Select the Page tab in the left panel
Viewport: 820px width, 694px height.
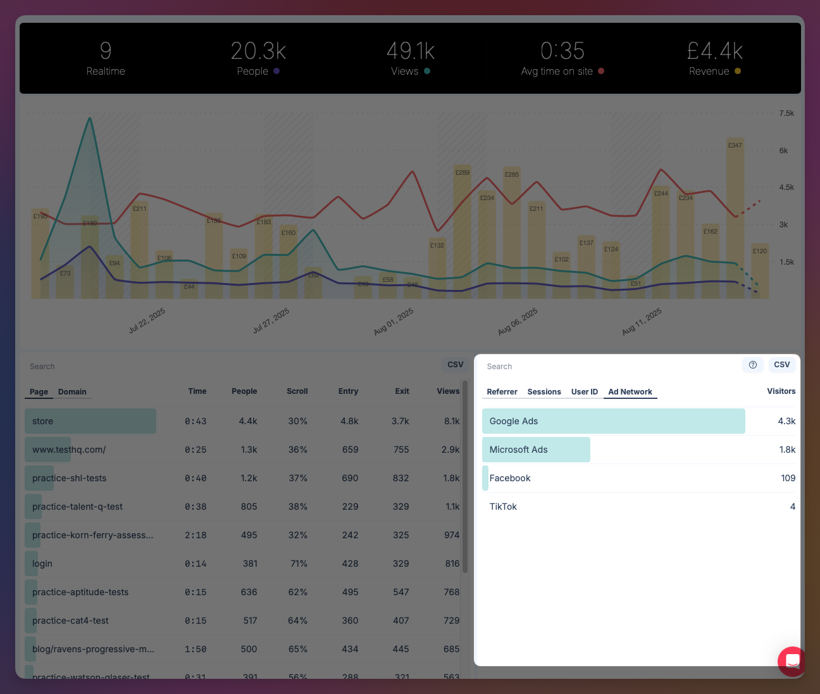pos(39,391)
